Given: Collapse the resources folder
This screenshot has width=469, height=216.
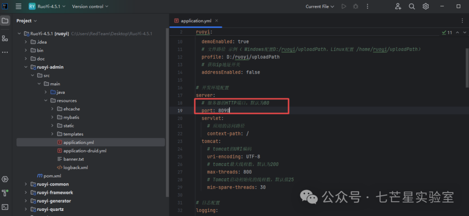Looking at the screenshot, I should (46, 100).
